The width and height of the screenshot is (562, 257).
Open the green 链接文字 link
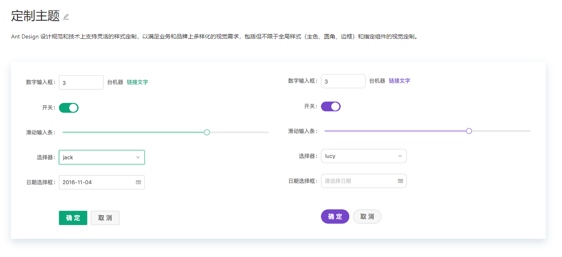click(137, 82)
